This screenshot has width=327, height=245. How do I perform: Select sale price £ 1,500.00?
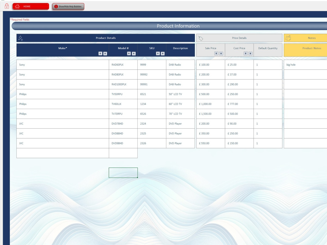tap(211, 114)
